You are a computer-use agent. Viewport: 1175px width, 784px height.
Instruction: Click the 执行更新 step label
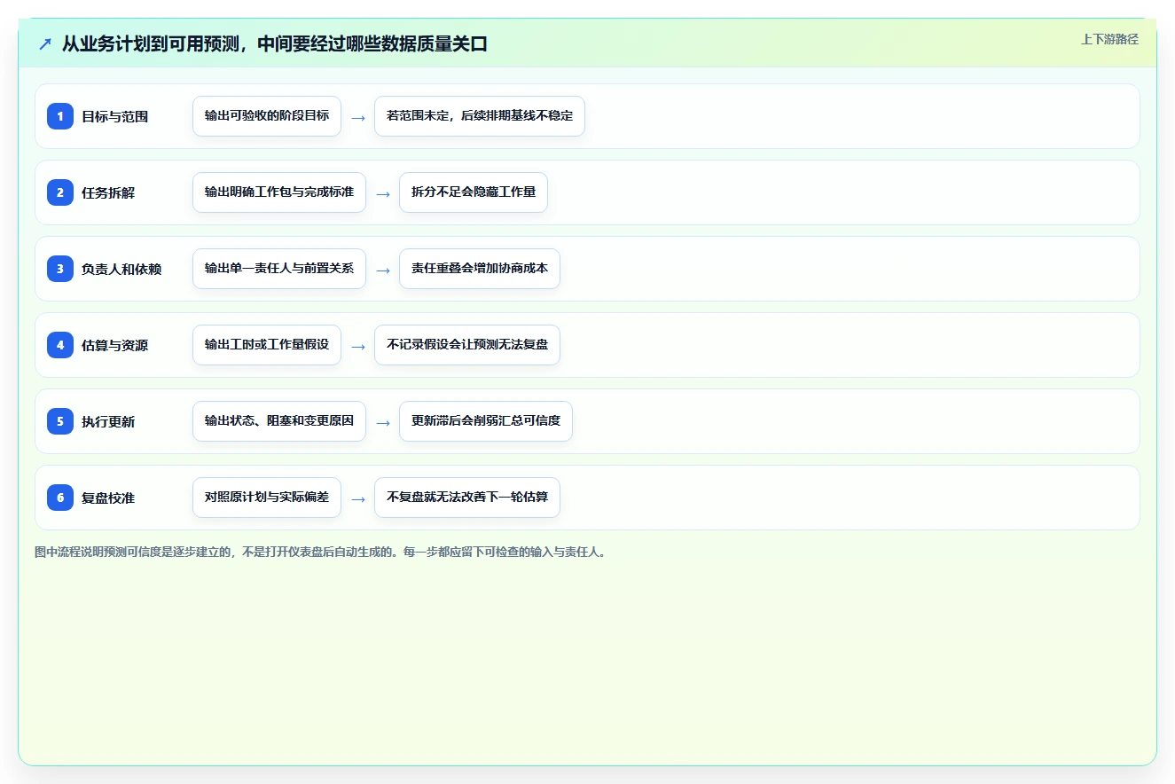[x=108, y=421]
